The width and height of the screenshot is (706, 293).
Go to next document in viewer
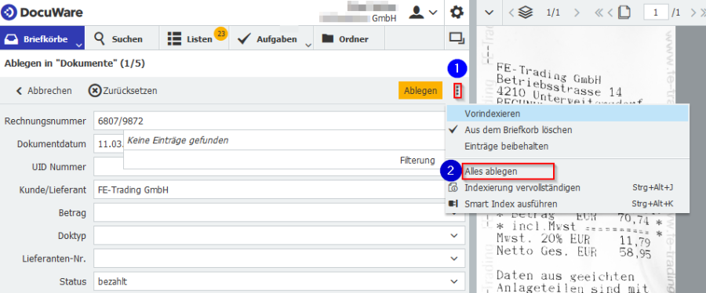(577, 13)
